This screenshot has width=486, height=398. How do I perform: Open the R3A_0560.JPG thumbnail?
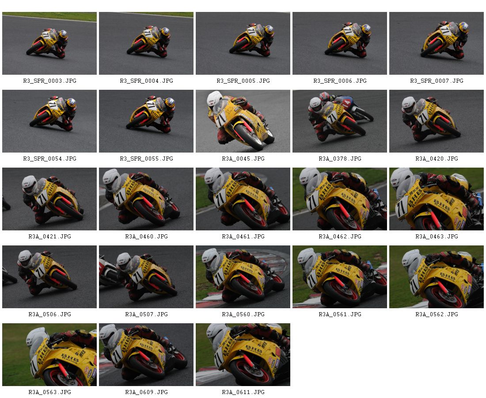(x=243, y=277)
